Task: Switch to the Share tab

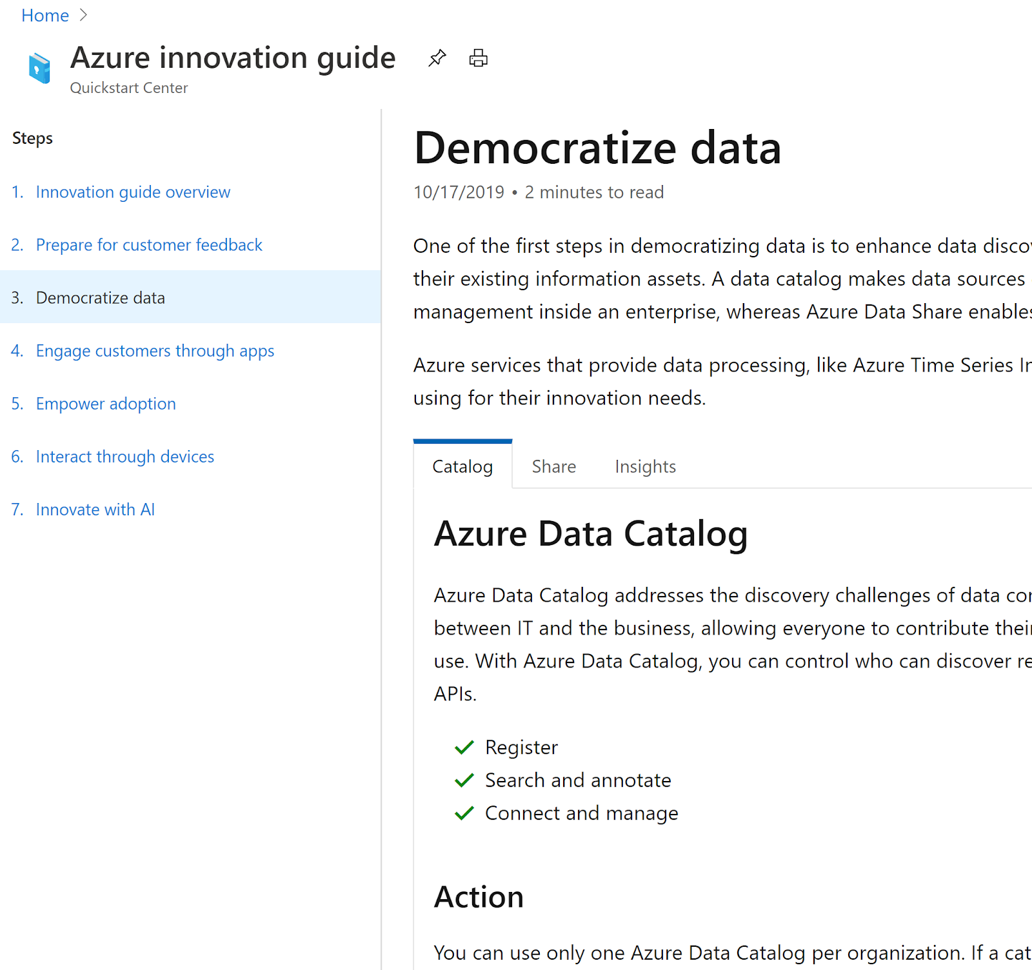Action: (x=554, y=466)
